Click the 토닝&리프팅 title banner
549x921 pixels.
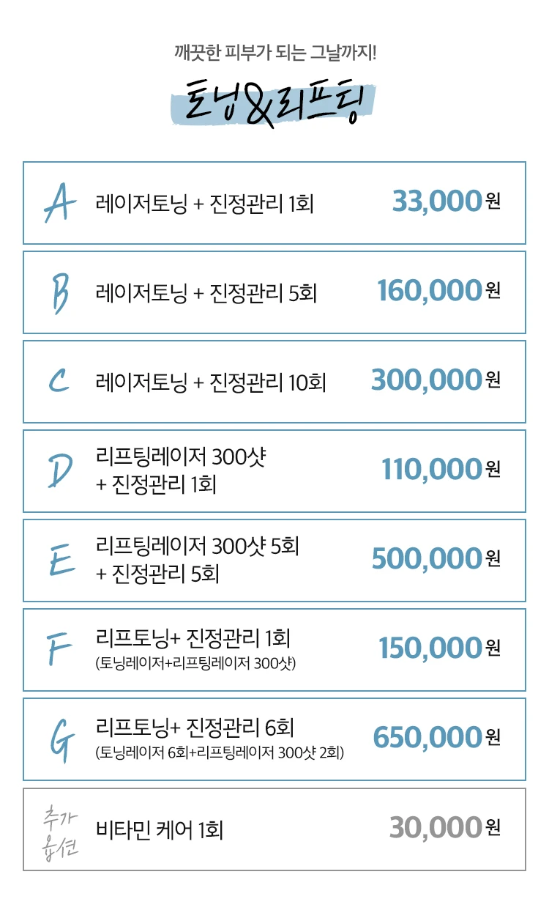(274, 105)
